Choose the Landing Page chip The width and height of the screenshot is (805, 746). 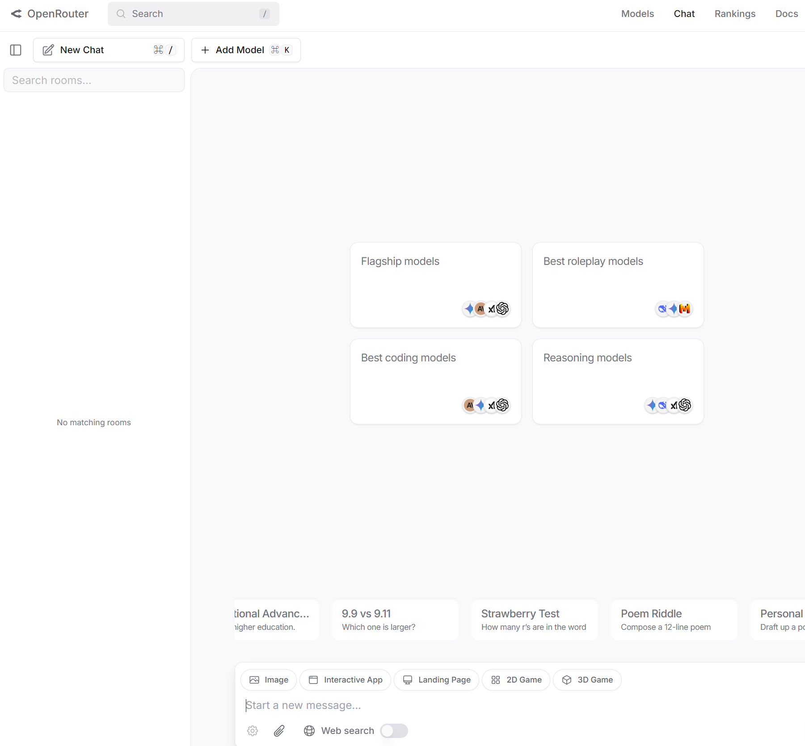(436, 680)
